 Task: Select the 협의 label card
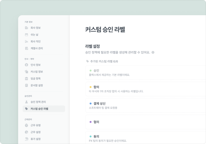pyautogui.click(x=146, y=122)
